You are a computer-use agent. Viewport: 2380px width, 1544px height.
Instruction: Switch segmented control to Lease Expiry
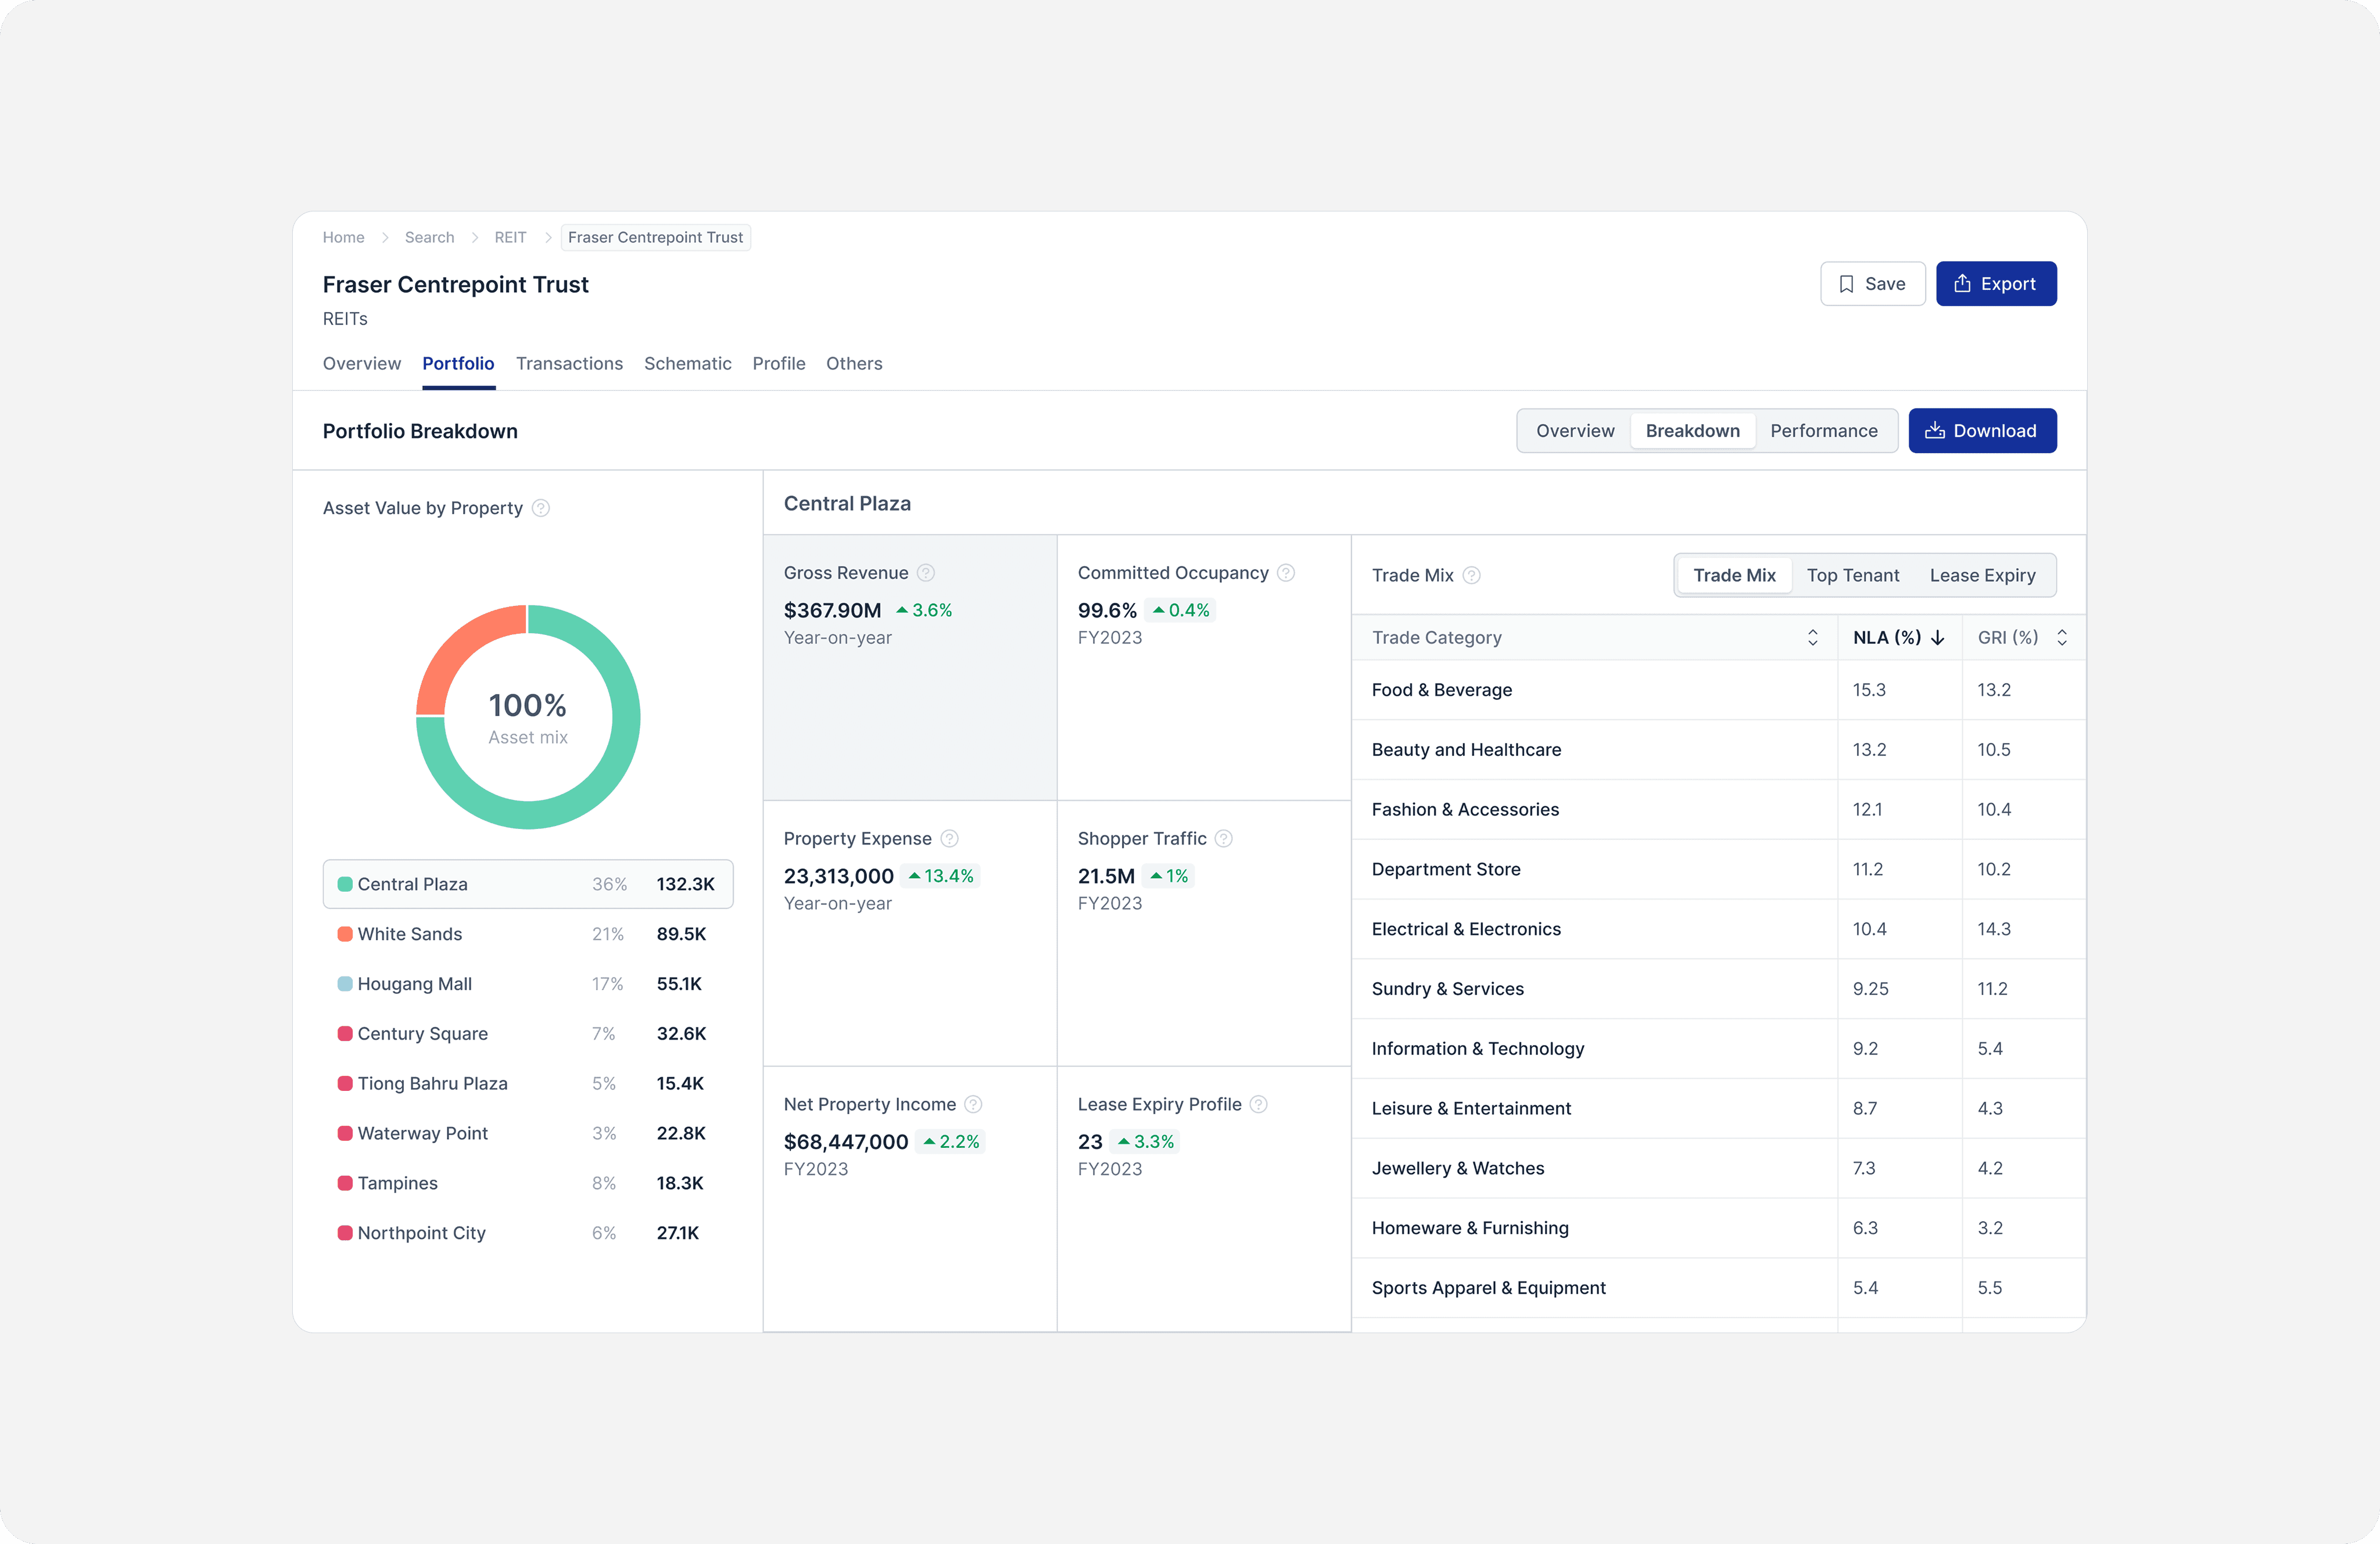tap(1982, 576)
